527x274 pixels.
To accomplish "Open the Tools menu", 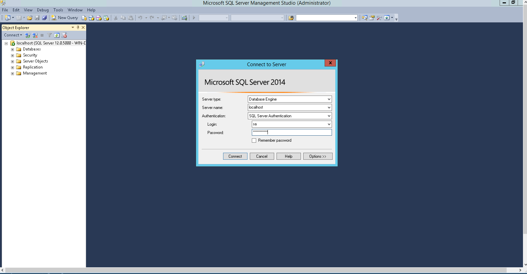I will [58, 10].
